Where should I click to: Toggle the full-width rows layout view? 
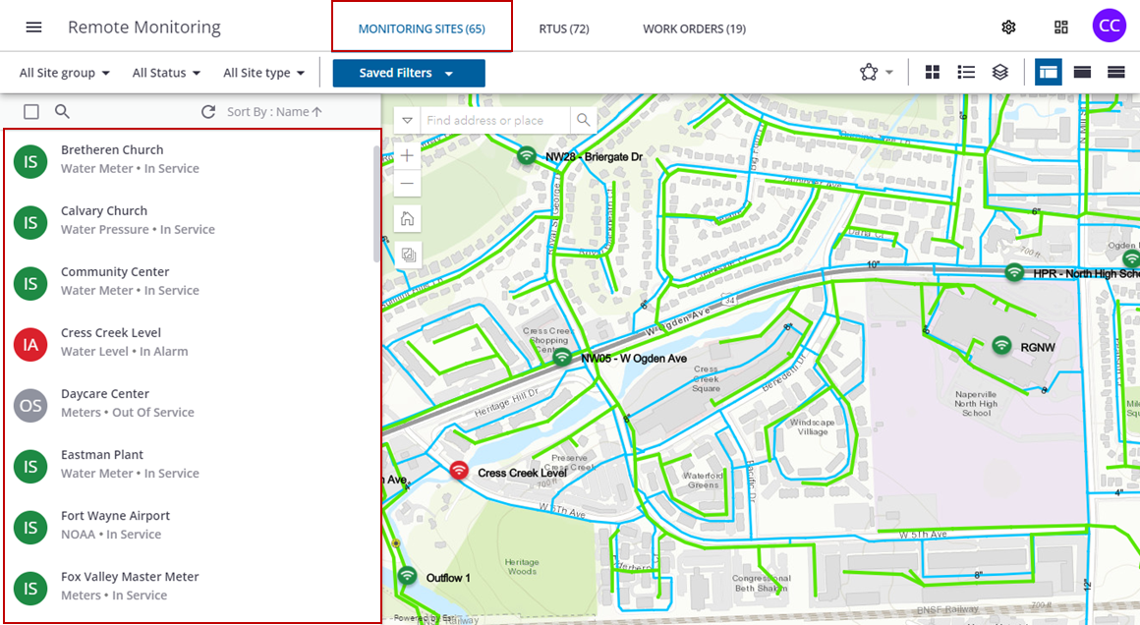coord(1115,72)
